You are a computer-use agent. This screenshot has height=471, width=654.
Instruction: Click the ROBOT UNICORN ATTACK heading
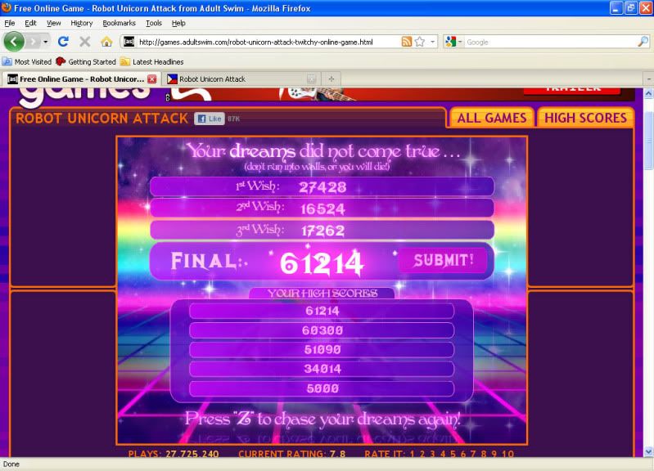[101, 119]
